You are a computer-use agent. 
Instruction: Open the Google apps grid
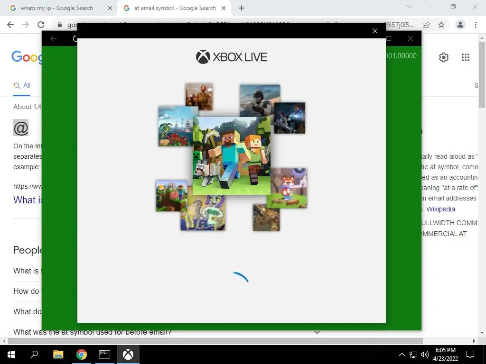click(466, 57)
